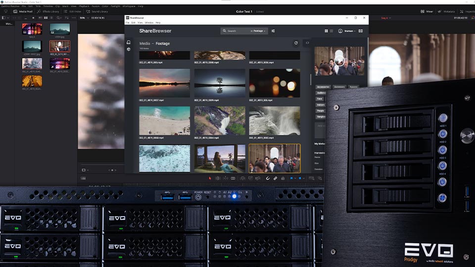Select the dynamic trim mode tool
Image resolution: width=475 pixels, height=267 pixels.
[226, 178]
